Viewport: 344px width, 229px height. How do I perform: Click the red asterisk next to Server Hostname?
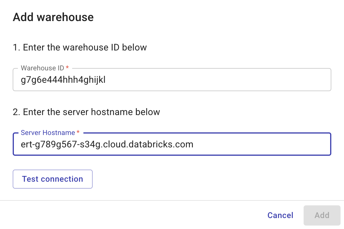click(78, 133)
